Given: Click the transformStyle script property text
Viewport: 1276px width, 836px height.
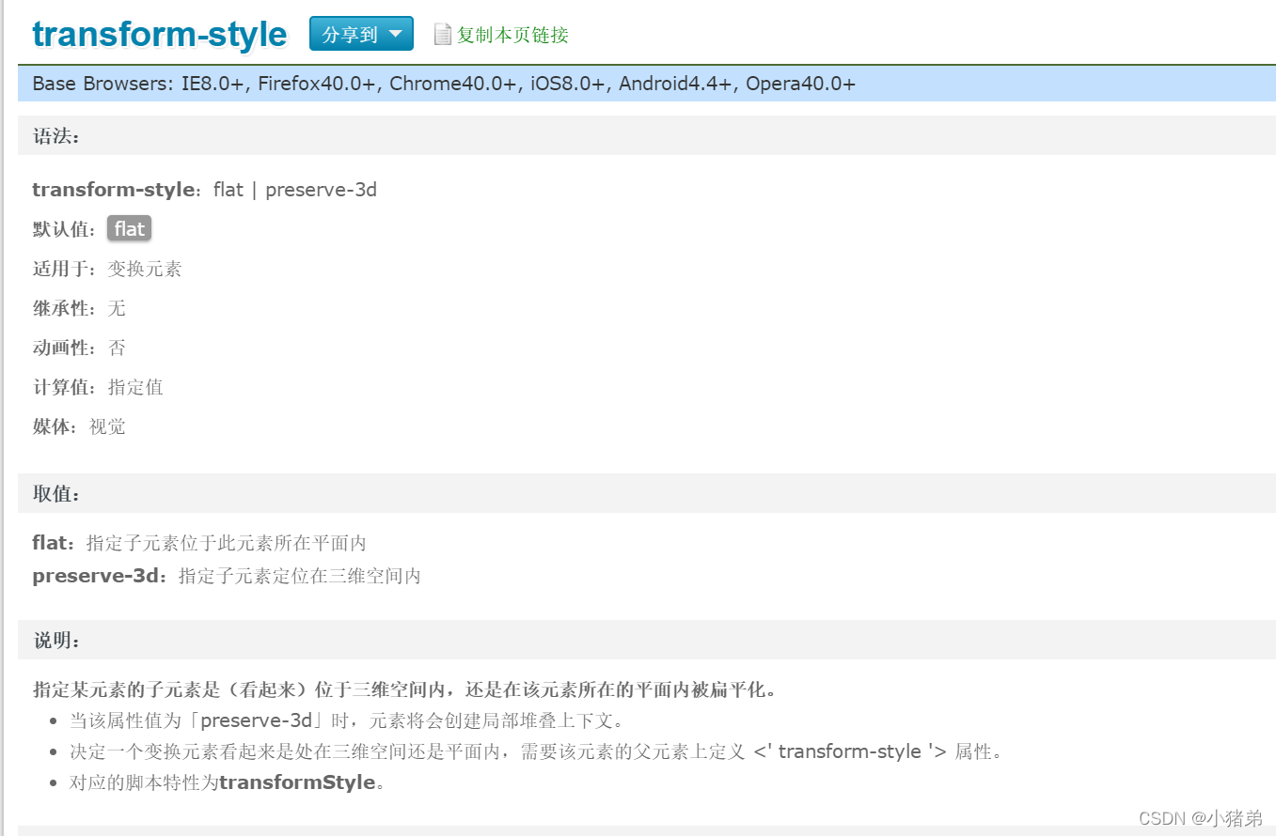Looking at the screenshot, I should [x=297, y=782].
